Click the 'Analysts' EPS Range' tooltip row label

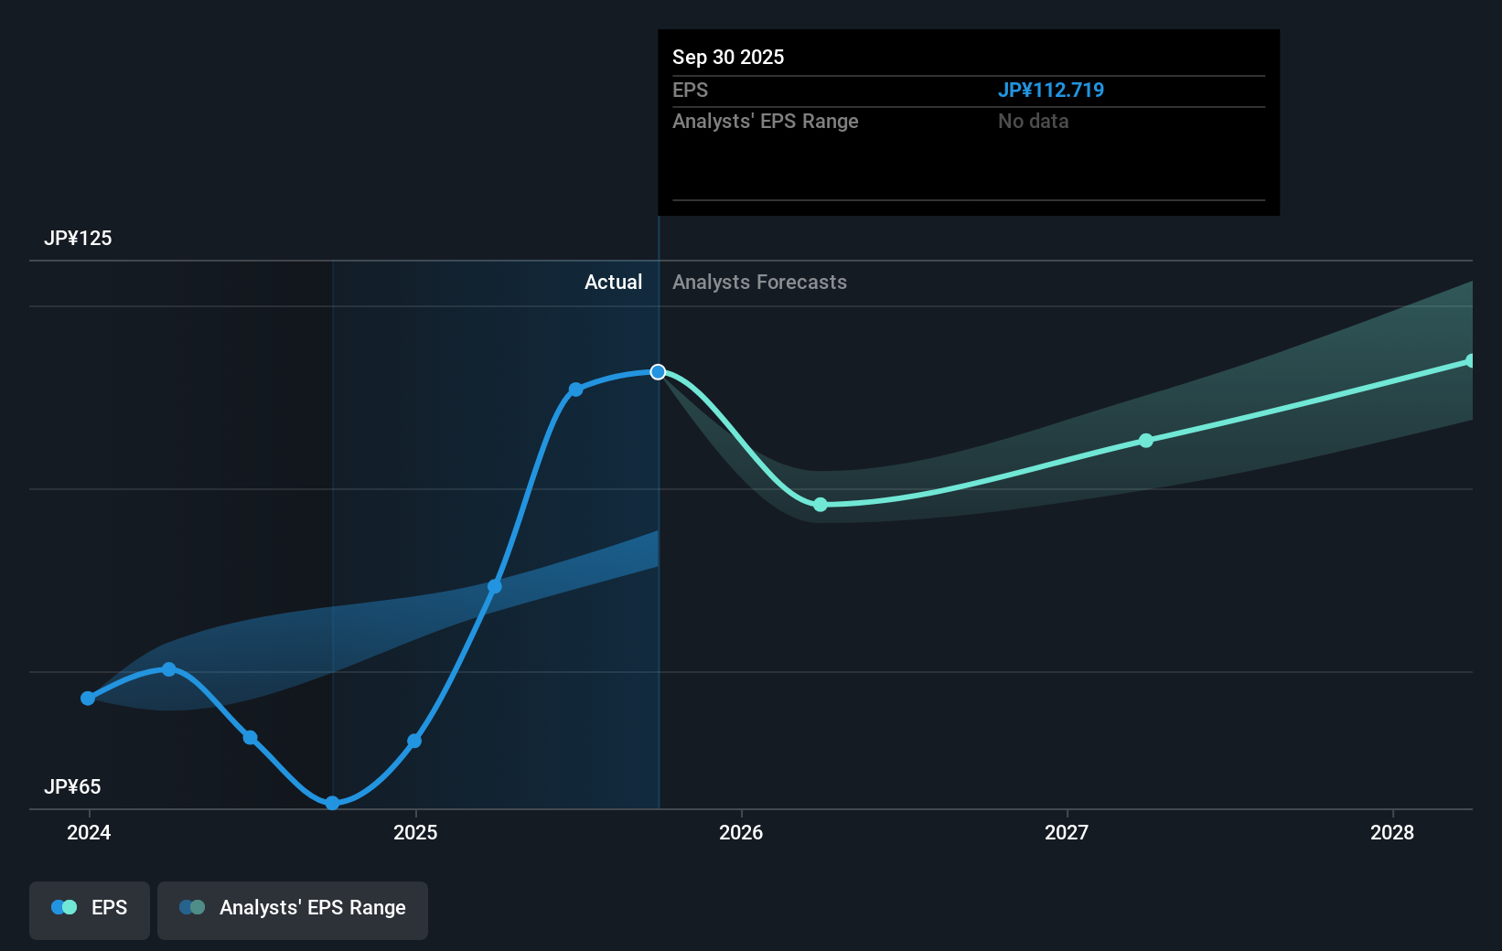[x=766, y=121]
